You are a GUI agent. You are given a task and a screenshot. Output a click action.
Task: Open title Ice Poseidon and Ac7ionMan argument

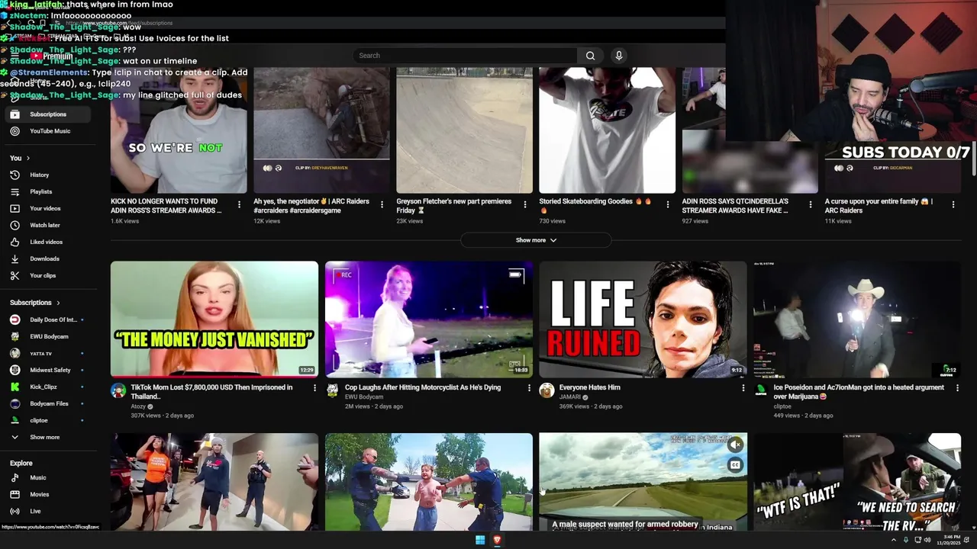point(859,392)
